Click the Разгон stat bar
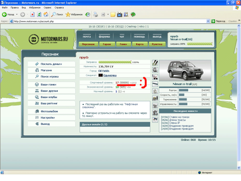 [183, 90]
